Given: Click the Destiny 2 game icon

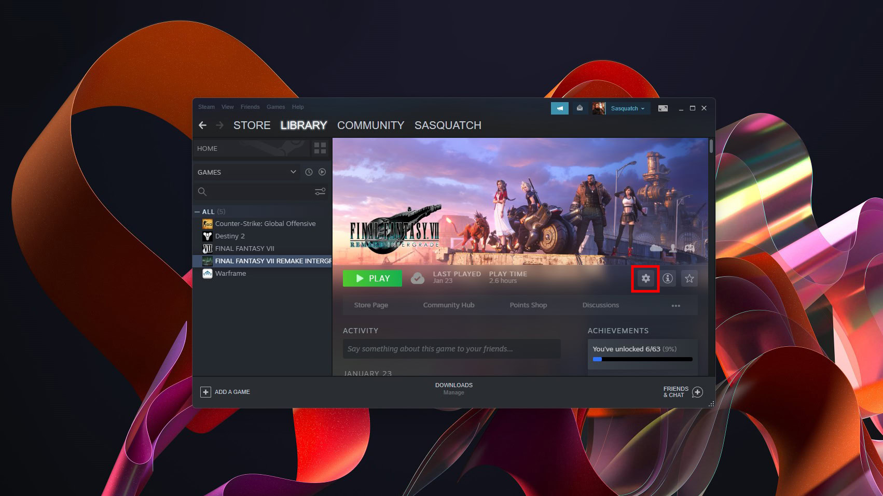Looking at the screenshot, I should (208, 236).
